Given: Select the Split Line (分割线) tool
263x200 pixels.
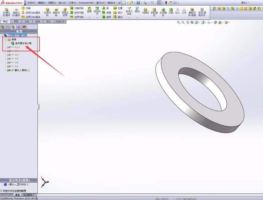Looking at the screenshot, I should 146,11.
